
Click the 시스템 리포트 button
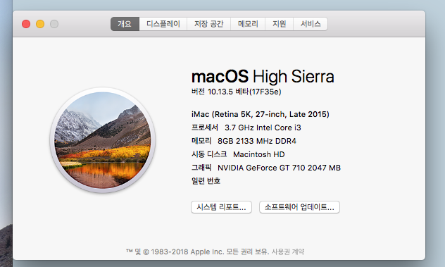click(x=221, y=207)
